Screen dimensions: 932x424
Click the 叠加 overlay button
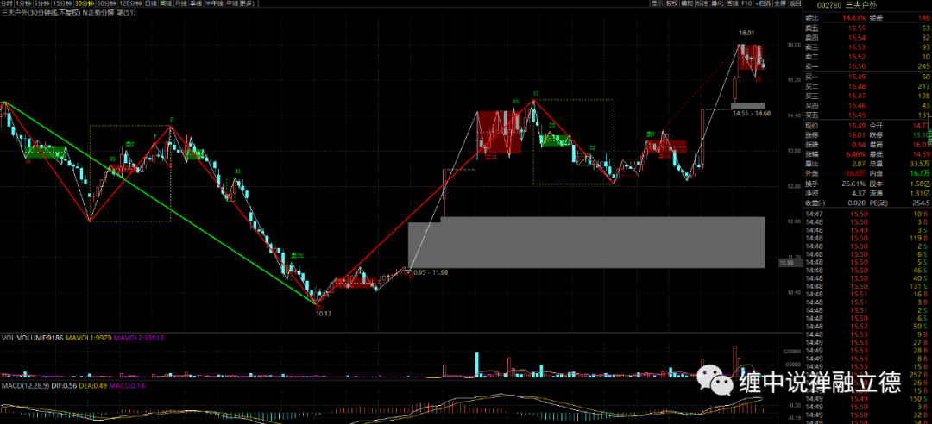click(687, 3)
